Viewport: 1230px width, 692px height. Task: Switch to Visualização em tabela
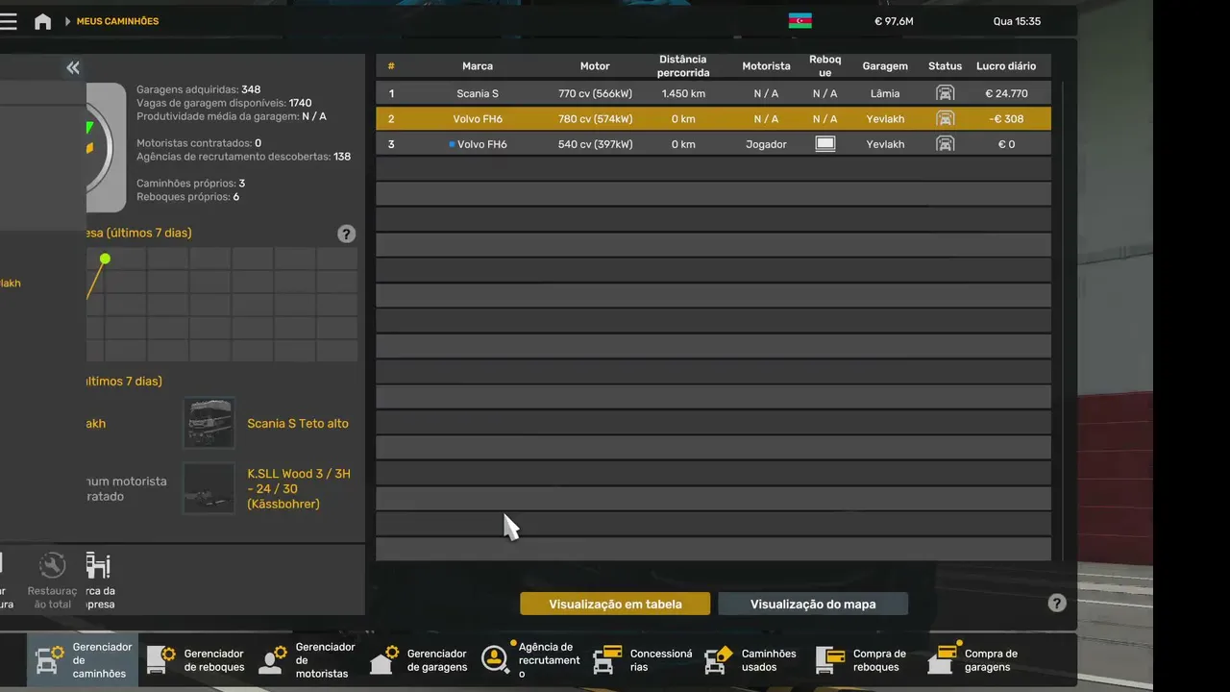point(615,604)
